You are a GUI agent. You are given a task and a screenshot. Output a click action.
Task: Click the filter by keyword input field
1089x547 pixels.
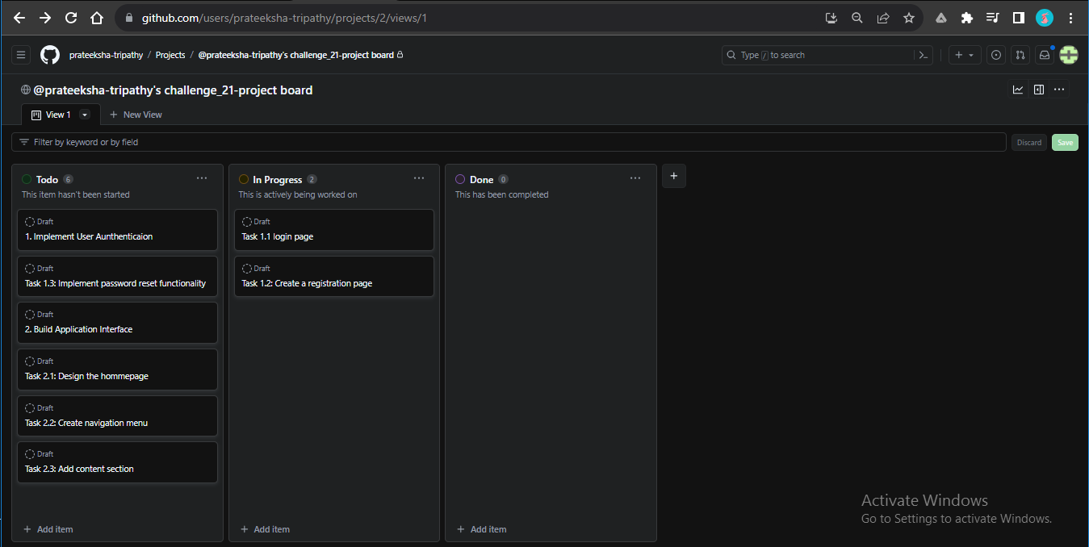[323, 142]
